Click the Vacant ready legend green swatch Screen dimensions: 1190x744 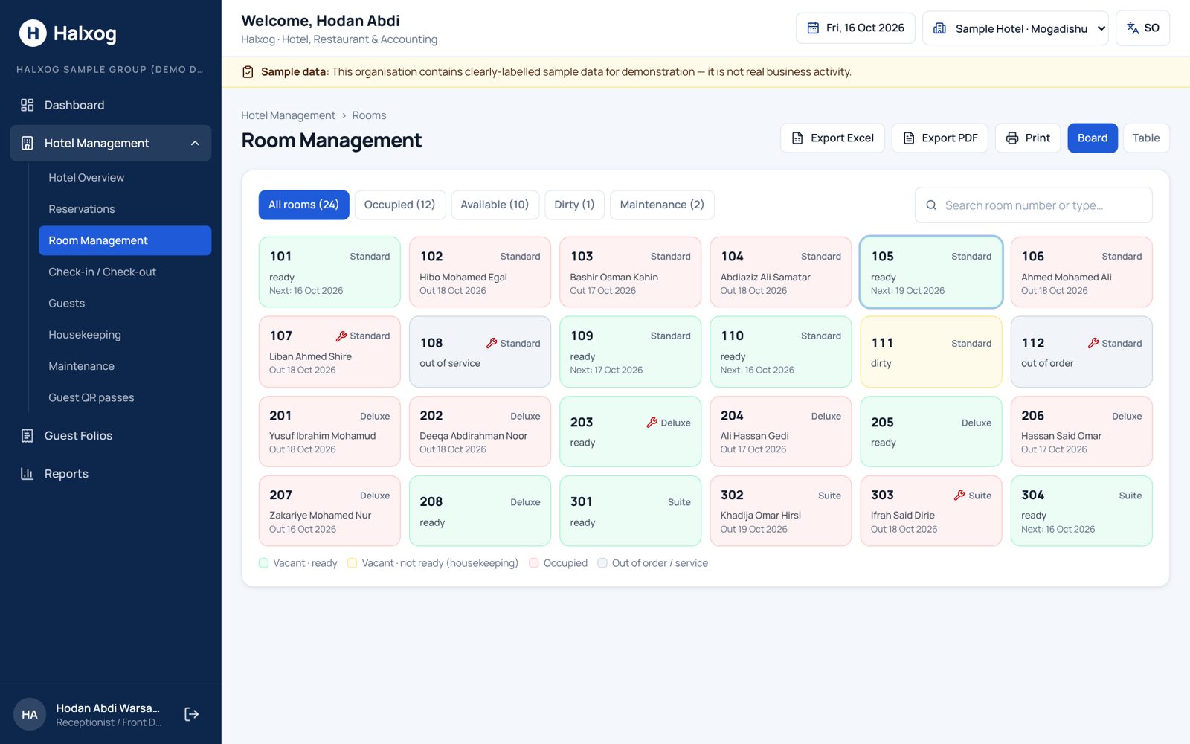264,563
